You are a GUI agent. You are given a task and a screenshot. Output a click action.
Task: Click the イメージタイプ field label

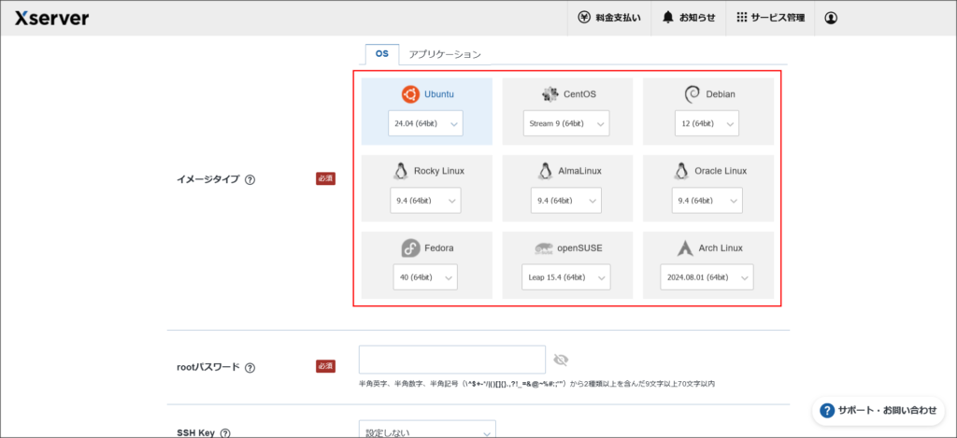coord(207,180)
